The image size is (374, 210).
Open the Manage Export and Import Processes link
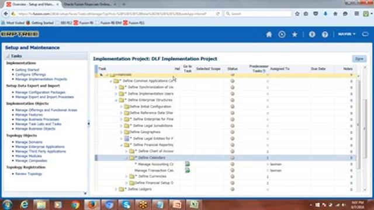[x=44, y=97]
